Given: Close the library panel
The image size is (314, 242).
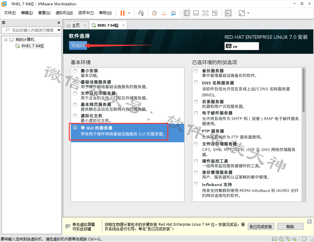Looking at the screenshot, I should (59, 23).
